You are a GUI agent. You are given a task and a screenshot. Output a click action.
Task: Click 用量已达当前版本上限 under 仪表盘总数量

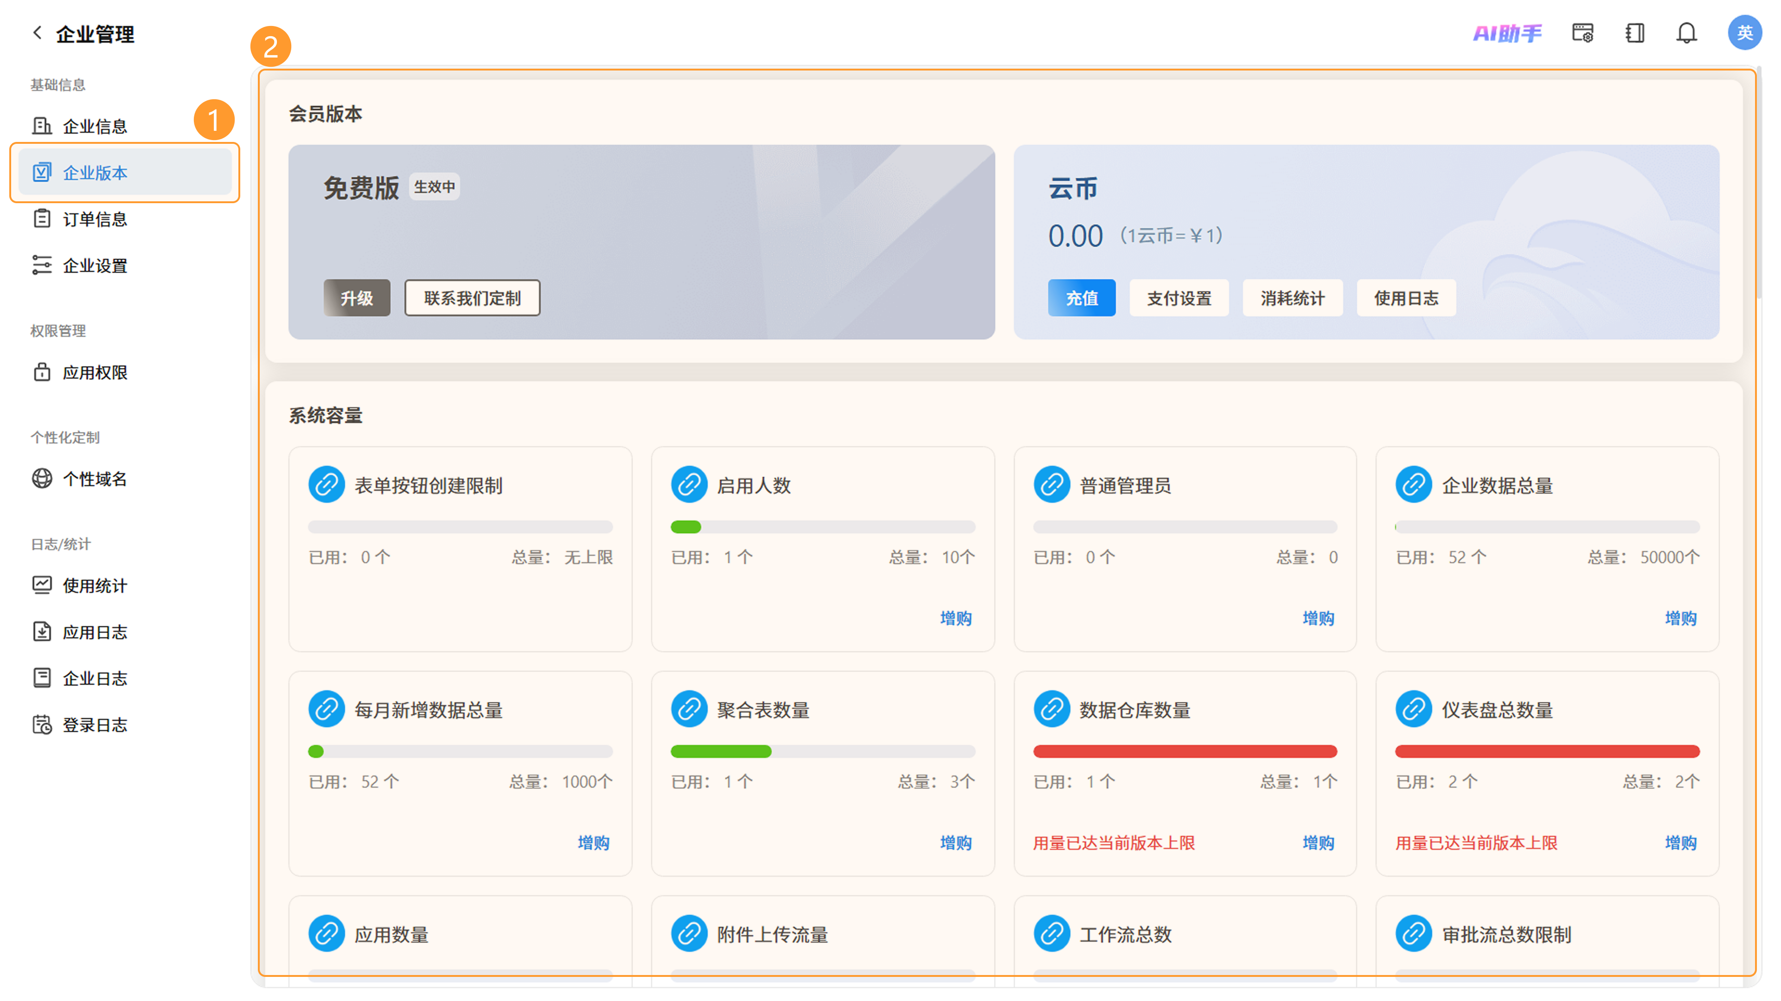(x=1476, y=843)
